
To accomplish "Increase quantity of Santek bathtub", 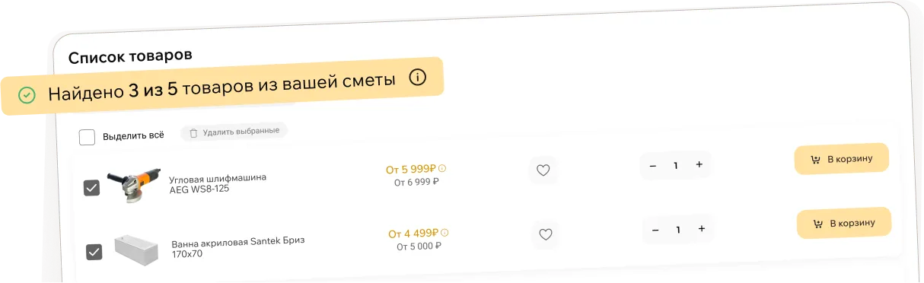I will click(702, 228).
